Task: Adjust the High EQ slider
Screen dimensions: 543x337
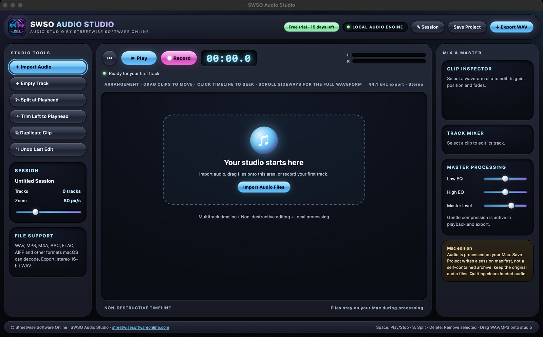Action: 505,192
